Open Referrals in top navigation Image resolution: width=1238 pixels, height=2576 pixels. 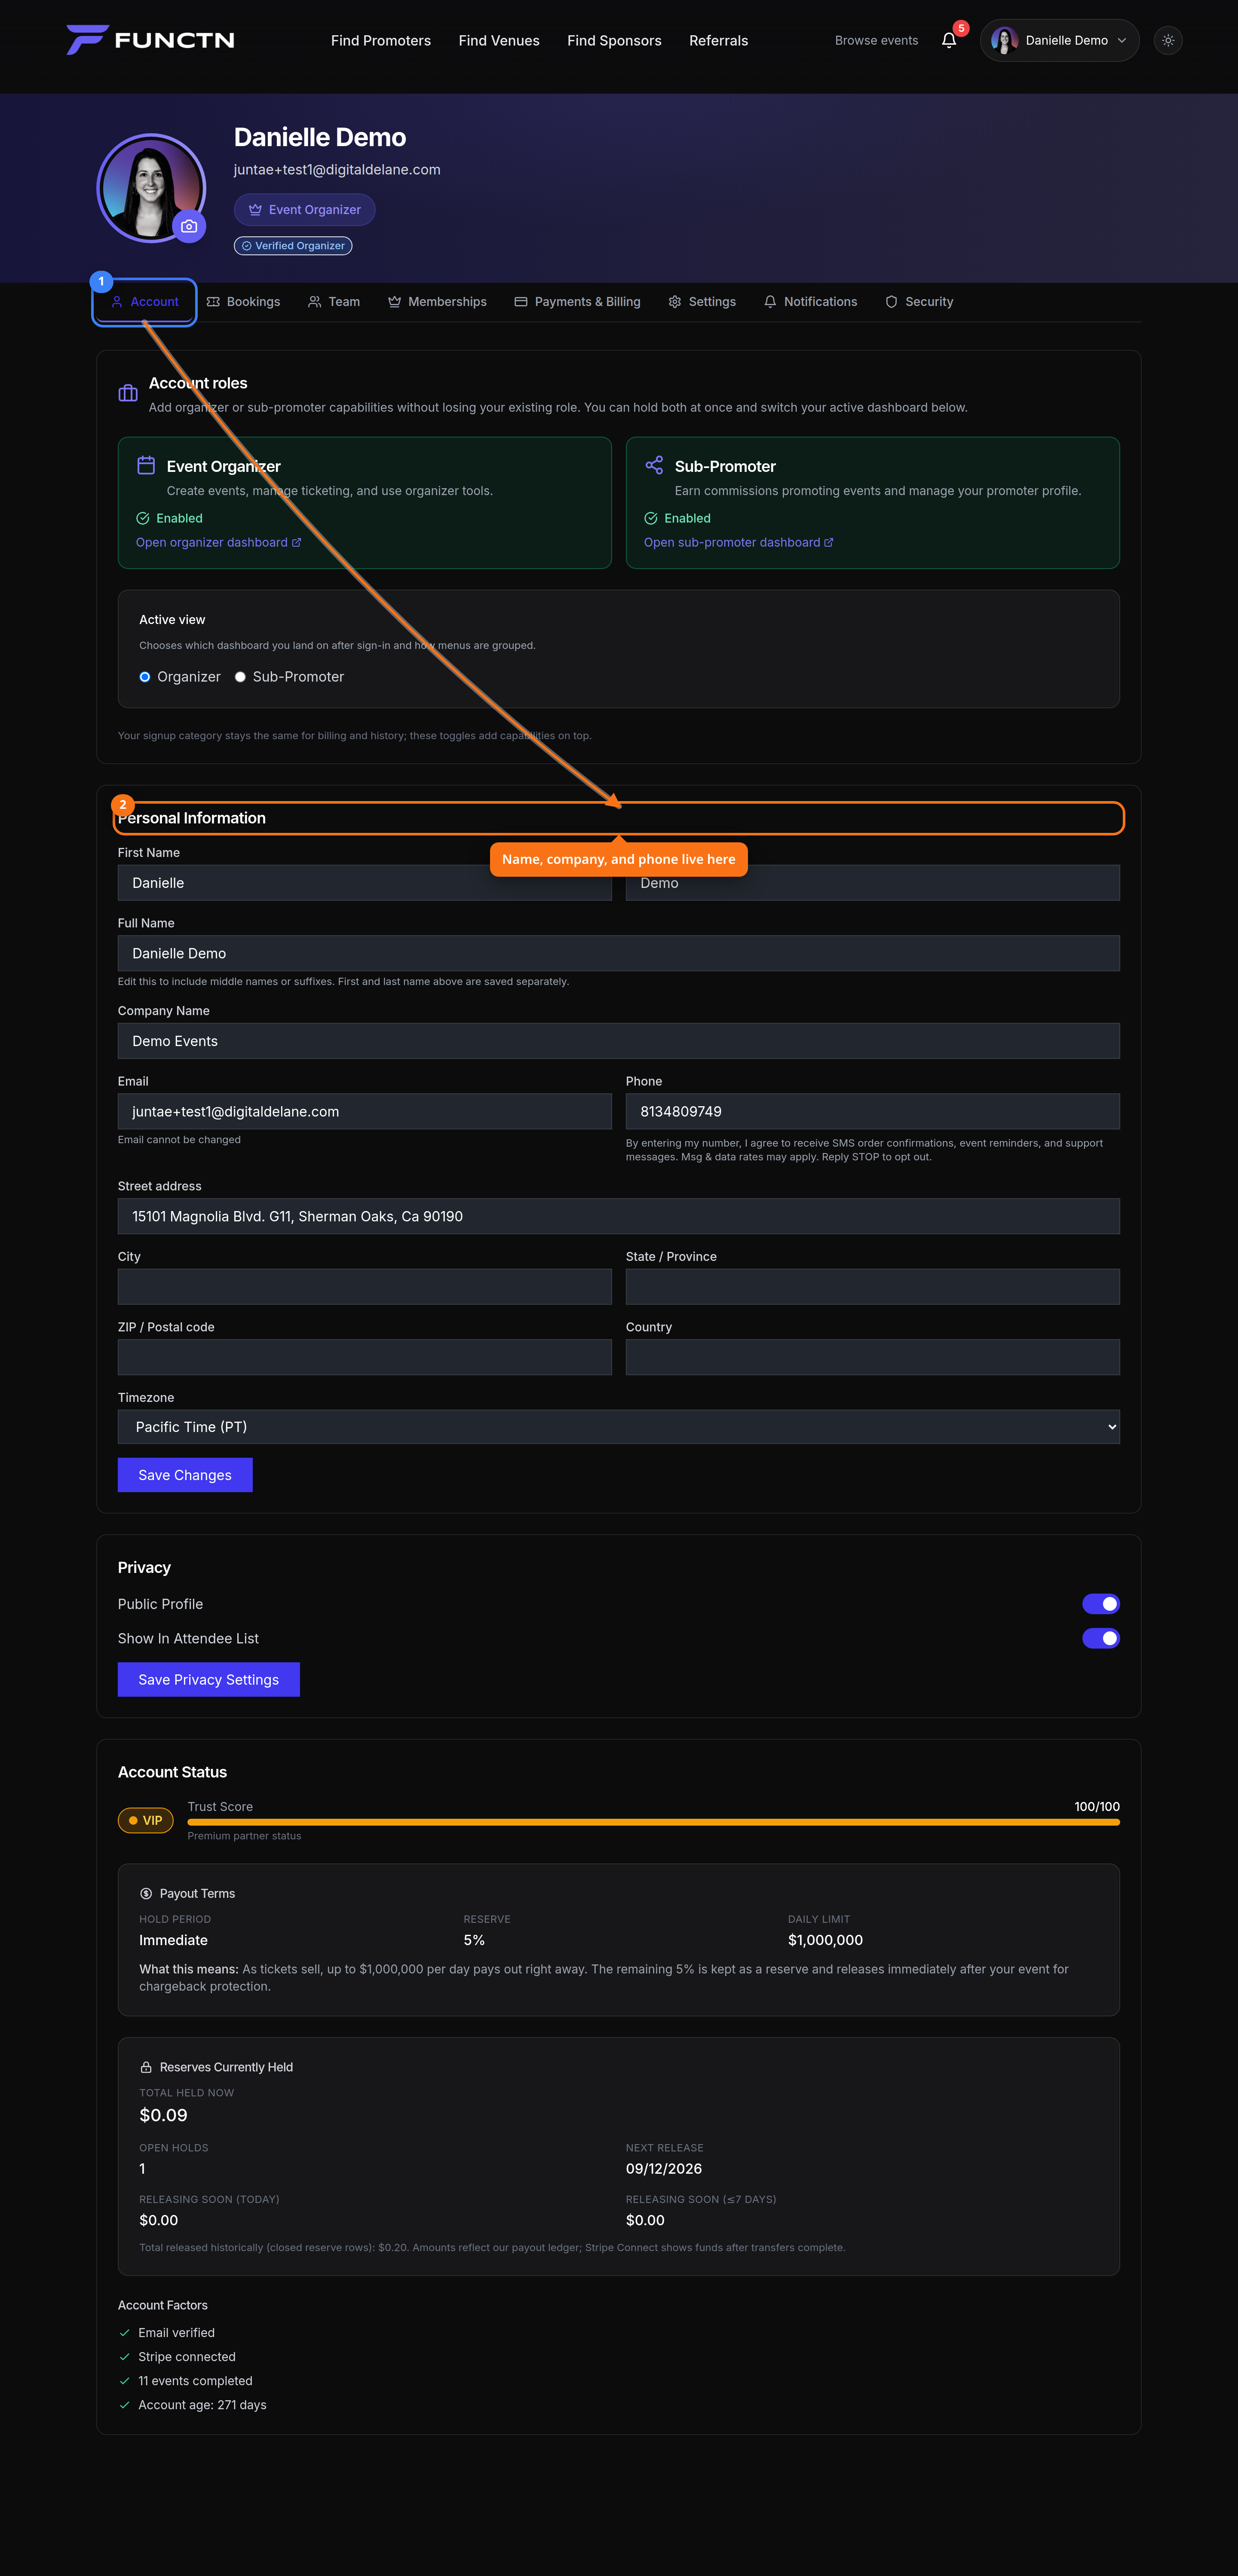coord(718,41)
